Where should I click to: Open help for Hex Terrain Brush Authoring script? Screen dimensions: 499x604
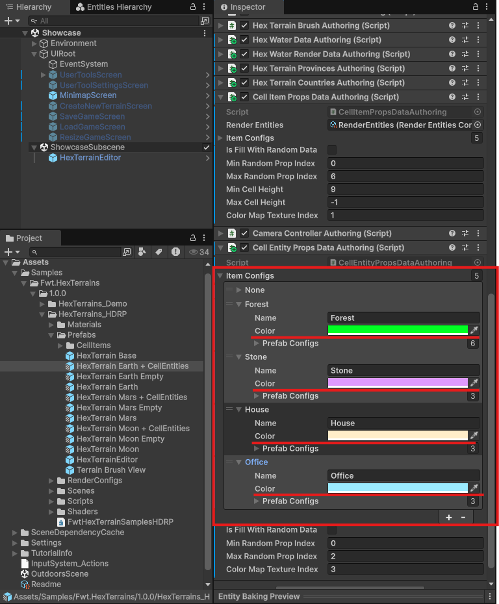[452, 25]
